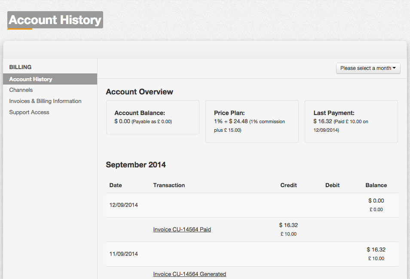Click the Transaction column header

pyautogui.click(x=169, y=185)
